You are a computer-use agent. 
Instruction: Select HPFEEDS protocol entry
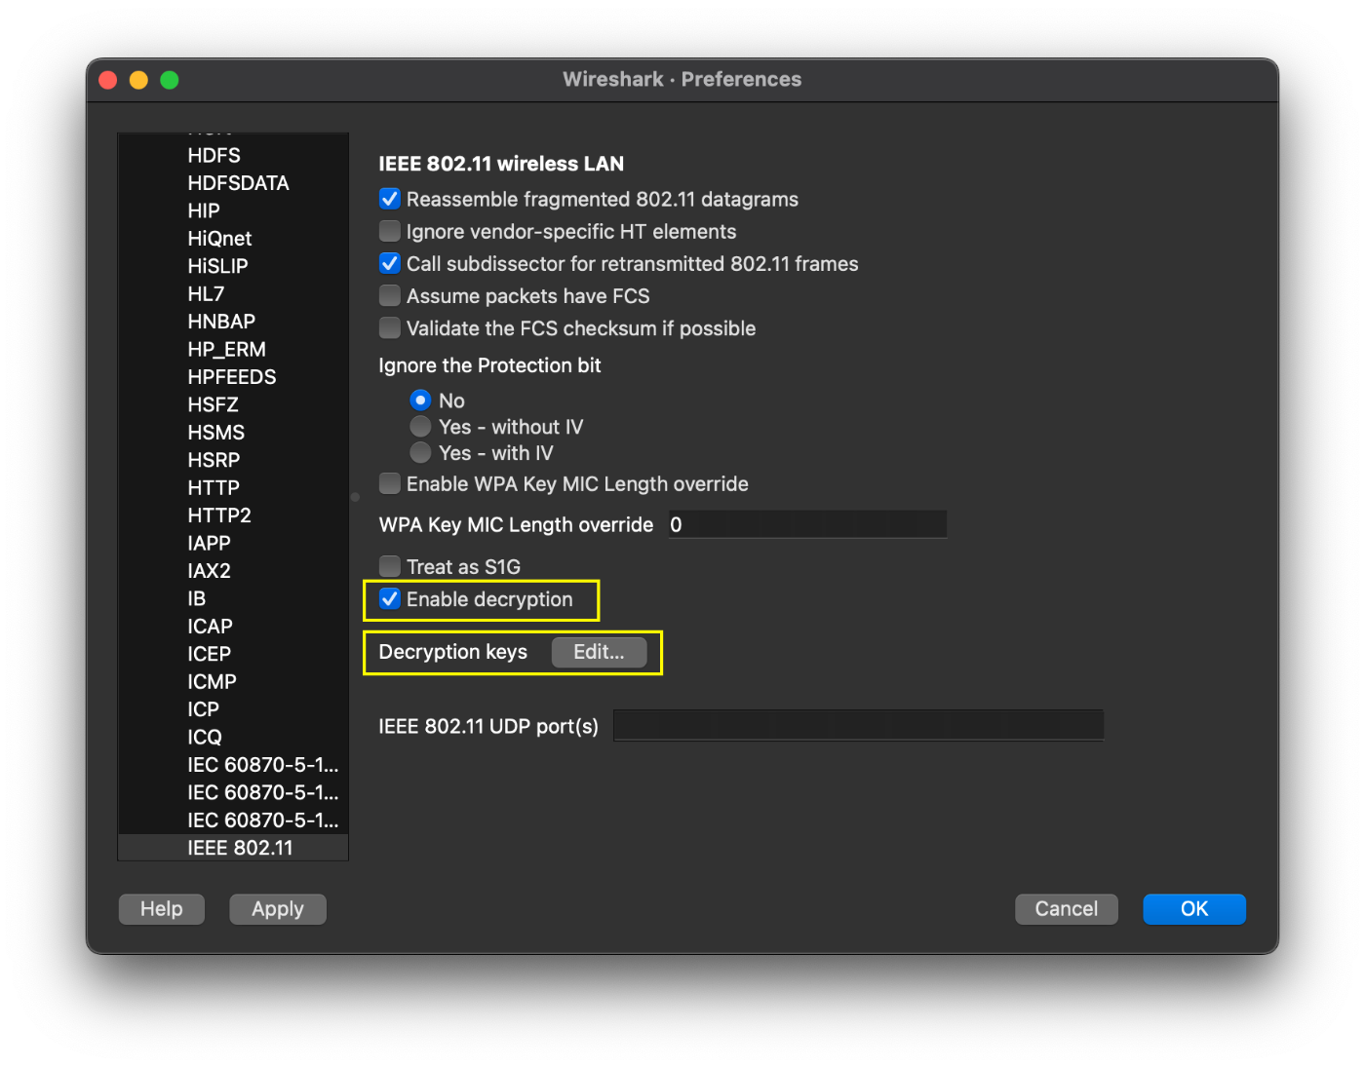tap(233, 377)
